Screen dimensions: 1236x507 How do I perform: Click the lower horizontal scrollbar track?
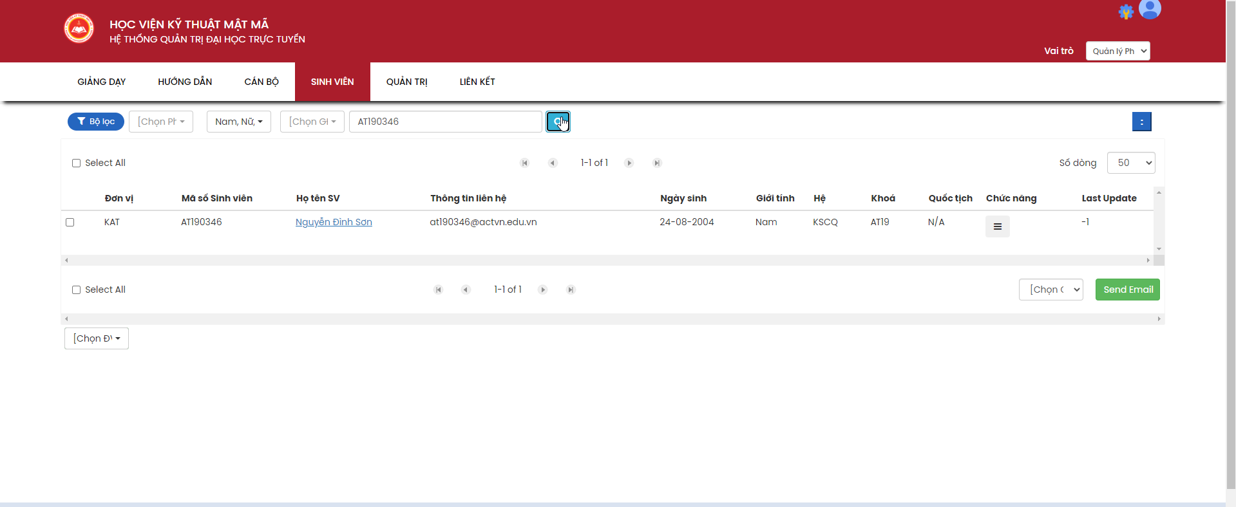click(613, 319)
